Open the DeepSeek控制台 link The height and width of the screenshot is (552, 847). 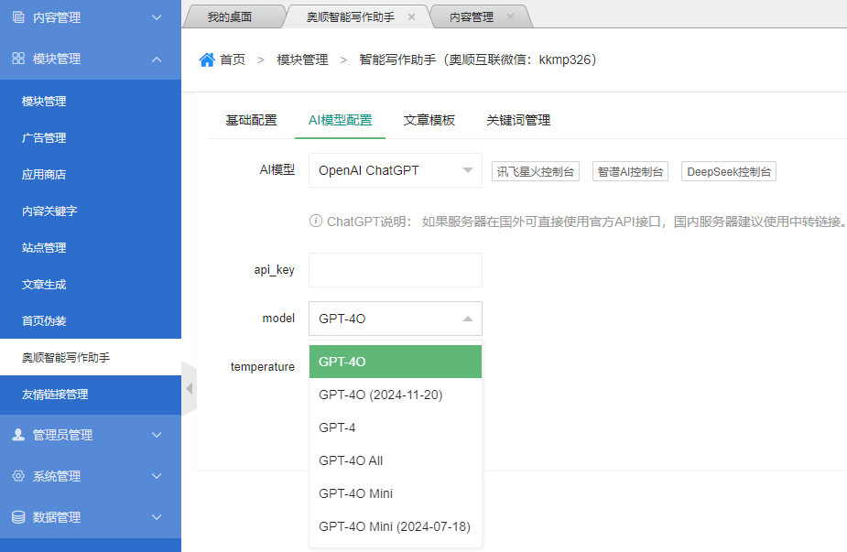729,171
